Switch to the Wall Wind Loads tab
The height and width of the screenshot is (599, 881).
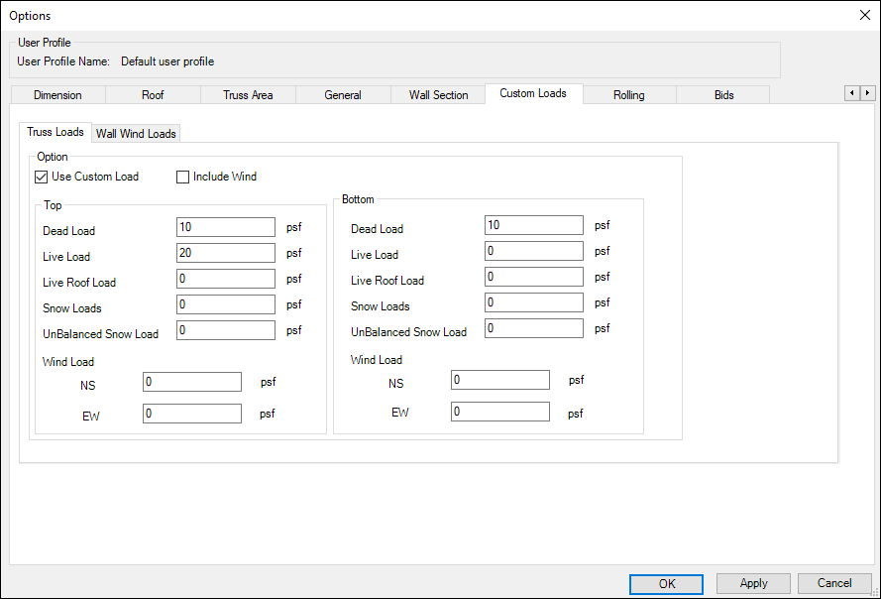tap(136, 134)
